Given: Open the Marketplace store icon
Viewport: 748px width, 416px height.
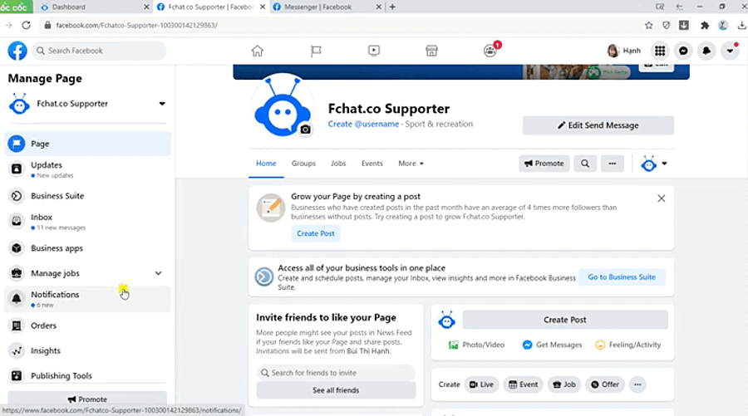Looking at the screenshot, I should pos(431,51).
